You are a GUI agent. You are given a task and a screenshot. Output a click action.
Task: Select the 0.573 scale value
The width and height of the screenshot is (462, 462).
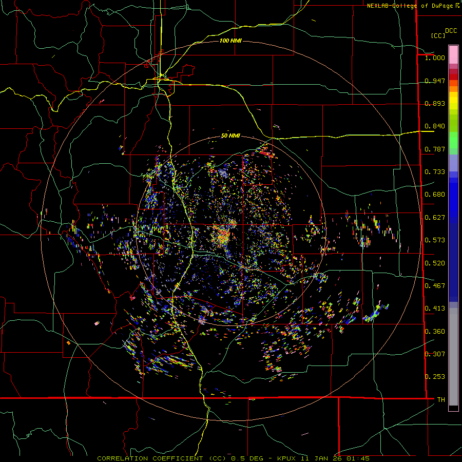435,240
